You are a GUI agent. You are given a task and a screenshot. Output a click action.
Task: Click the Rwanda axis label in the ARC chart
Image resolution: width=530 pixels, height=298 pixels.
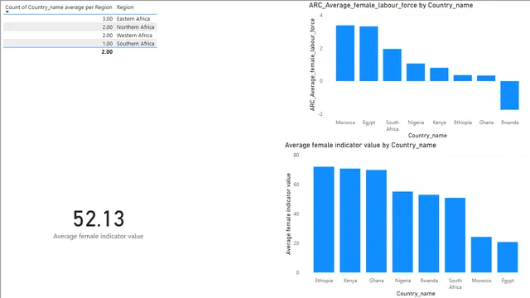click(x=510, y=123)
